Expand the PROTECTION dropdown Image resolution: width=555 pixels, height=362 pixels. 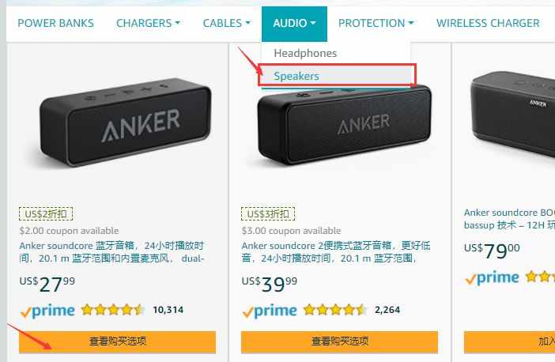(376, 24)
